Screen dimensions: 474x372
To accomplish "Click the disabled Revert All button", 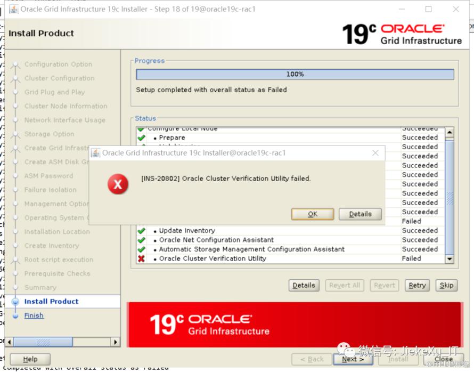I will coord(345,285).
